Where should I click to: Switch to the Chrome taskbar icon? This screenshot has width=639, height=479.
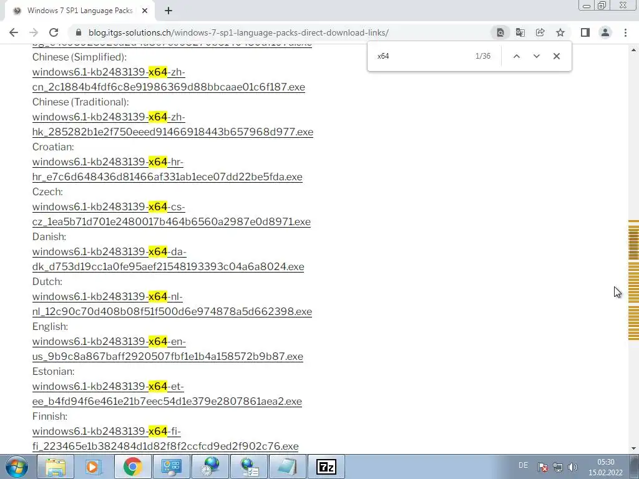(133, 467)
